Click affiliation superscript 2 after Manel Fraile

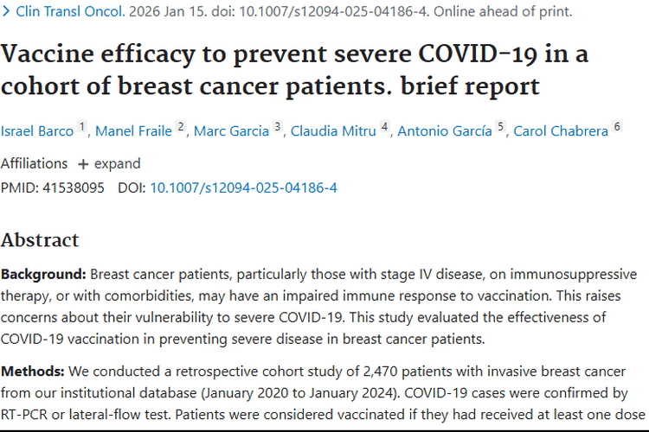pyautogui.click(x=181, y=127)
